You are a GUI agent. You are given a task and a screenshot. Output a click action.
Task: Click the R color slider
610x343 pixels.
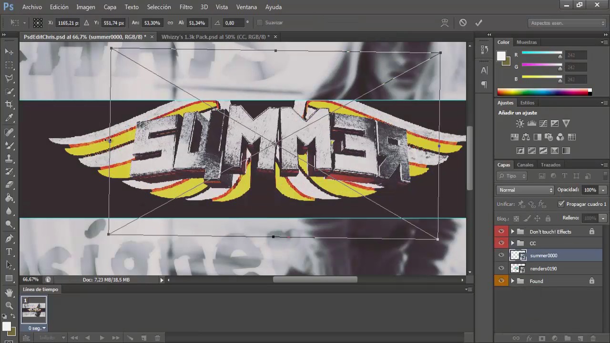542,54
